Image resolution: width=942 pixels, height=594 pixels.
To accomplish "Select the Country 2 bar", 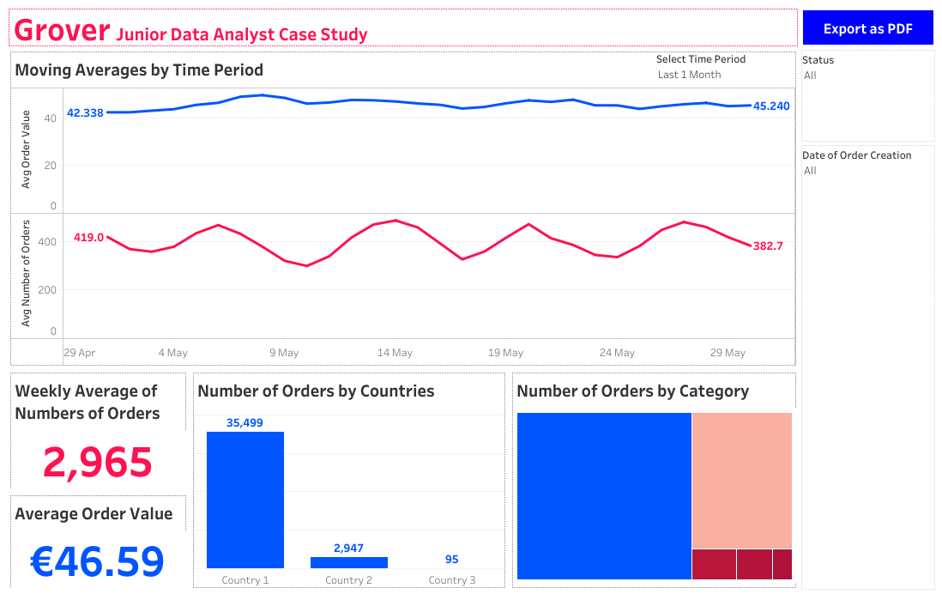I will [348, 561].
